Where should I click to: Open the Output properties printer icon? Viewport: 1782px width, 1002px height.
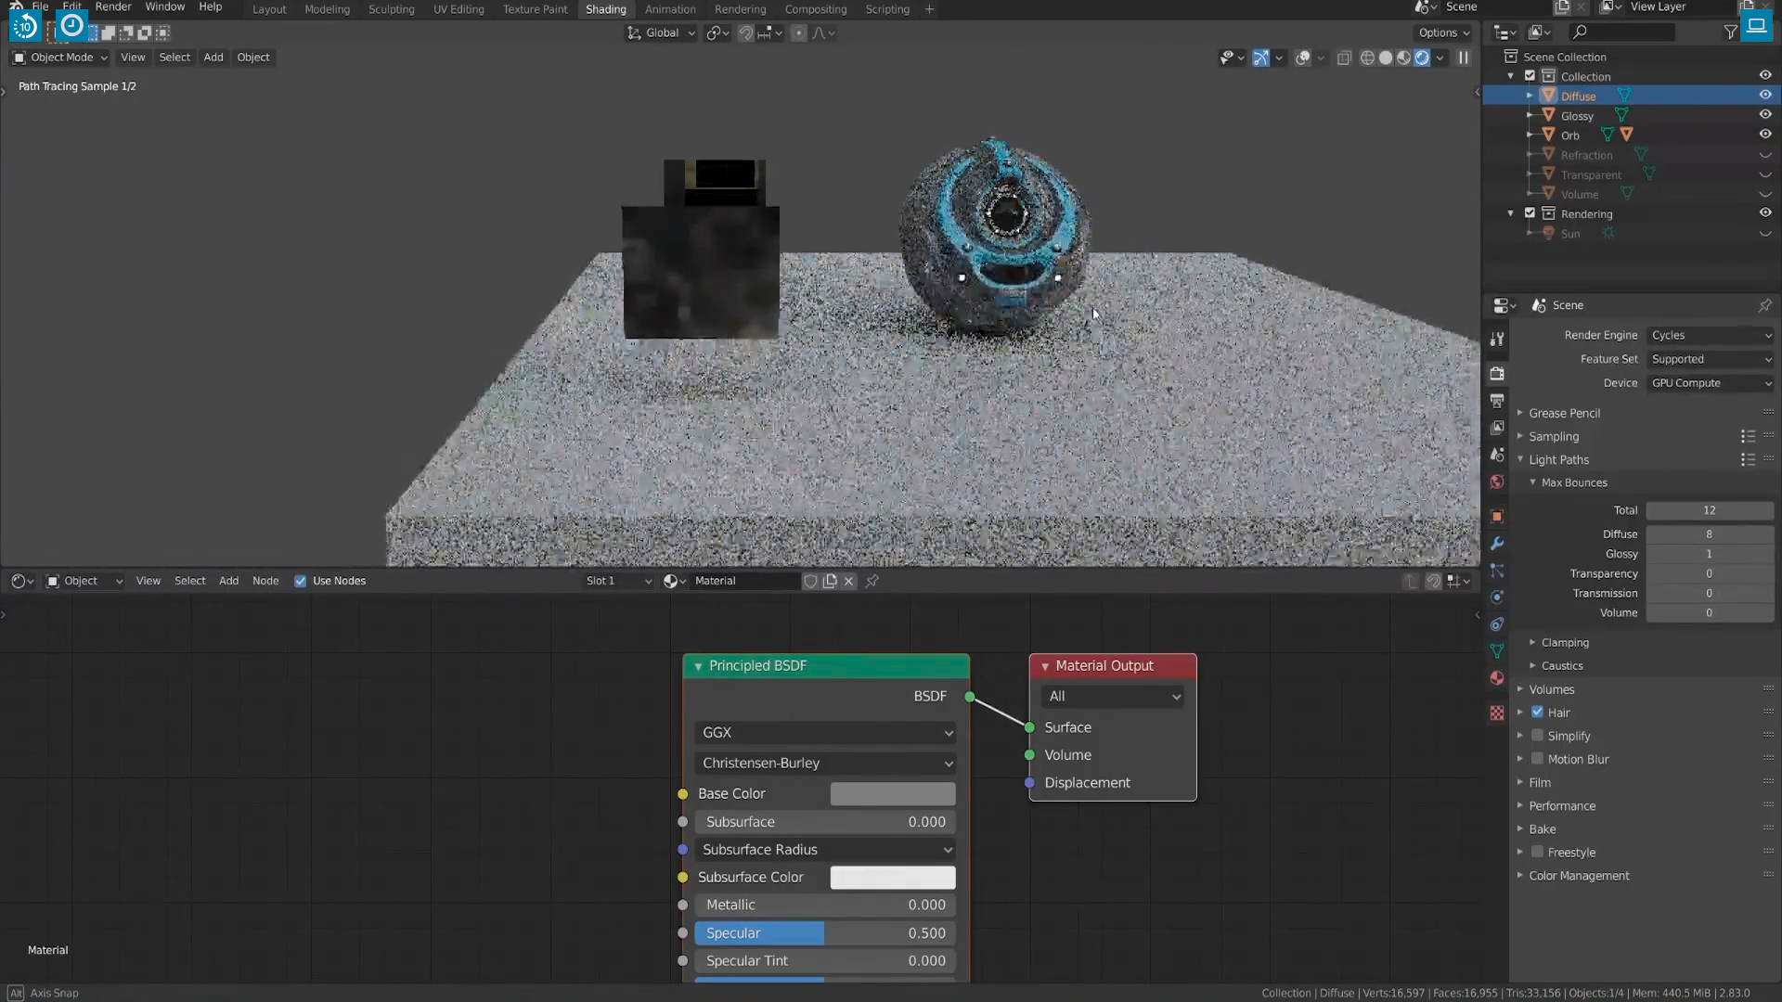[1496, 401]
